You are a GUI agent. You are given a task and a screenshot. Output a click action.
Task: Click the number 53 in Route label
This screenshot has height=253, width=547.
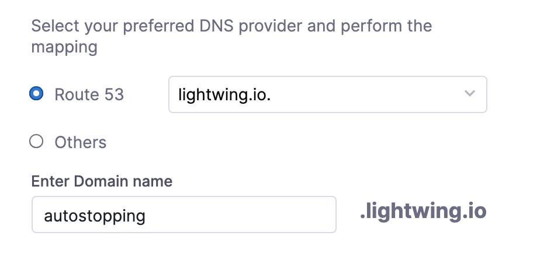tap(114, 94)
